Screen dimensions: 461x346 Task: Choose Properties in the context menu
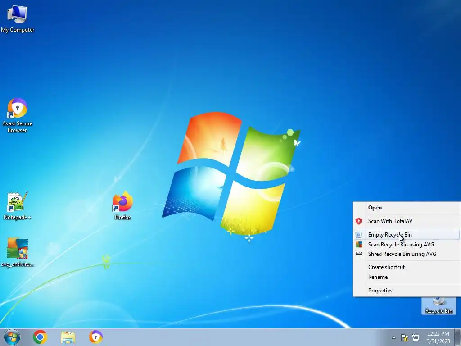pyautogui.click(x=407, y=291)
